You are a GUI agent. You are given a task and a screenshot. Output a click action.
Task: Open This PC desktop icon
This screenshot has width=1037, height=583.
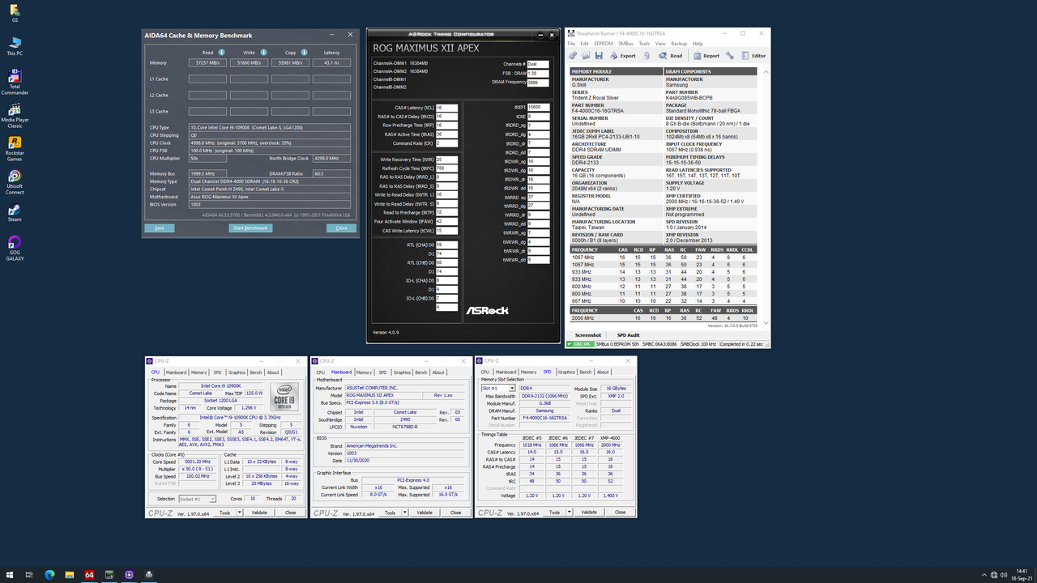(15, 45)
